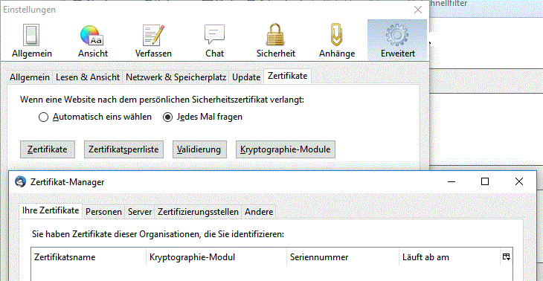
Task: Sort by the Läuft ab am column header
Action: point(449,257)
